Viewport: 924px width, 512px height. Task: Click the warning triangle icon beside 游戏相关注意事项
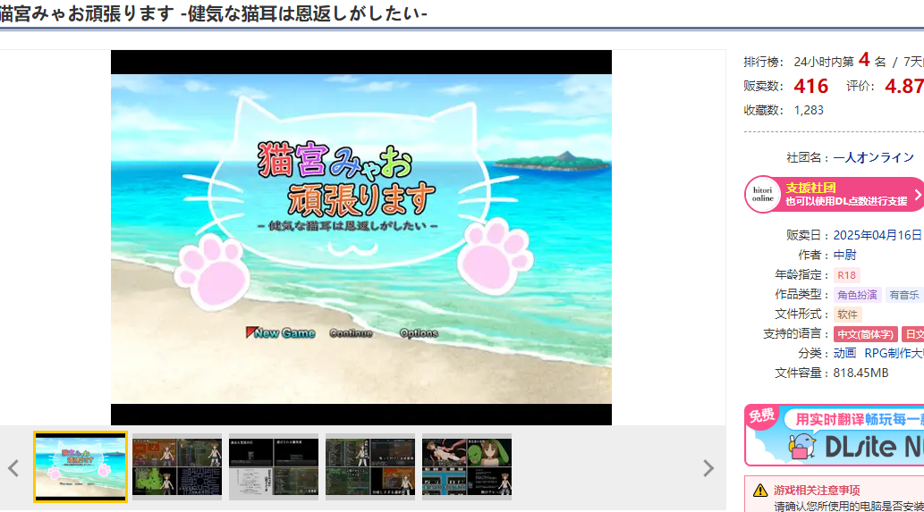click(759, 490)
